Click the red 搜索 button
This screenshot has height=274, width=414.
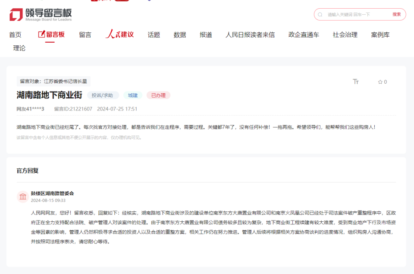pos(397,14)
